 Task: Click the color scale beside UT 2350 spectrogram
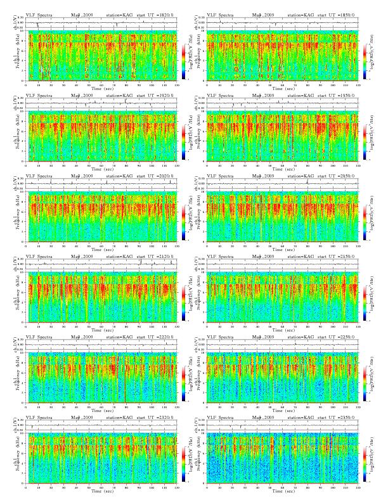365,464
